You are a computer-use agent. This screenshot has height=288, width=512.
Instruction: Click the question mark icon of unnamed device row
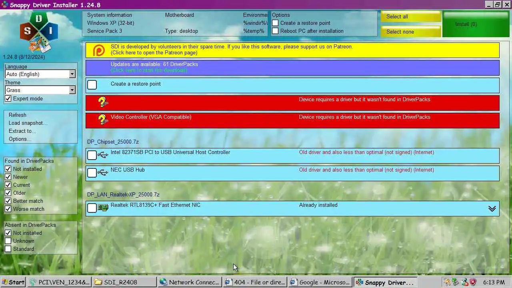click(103, 102)
